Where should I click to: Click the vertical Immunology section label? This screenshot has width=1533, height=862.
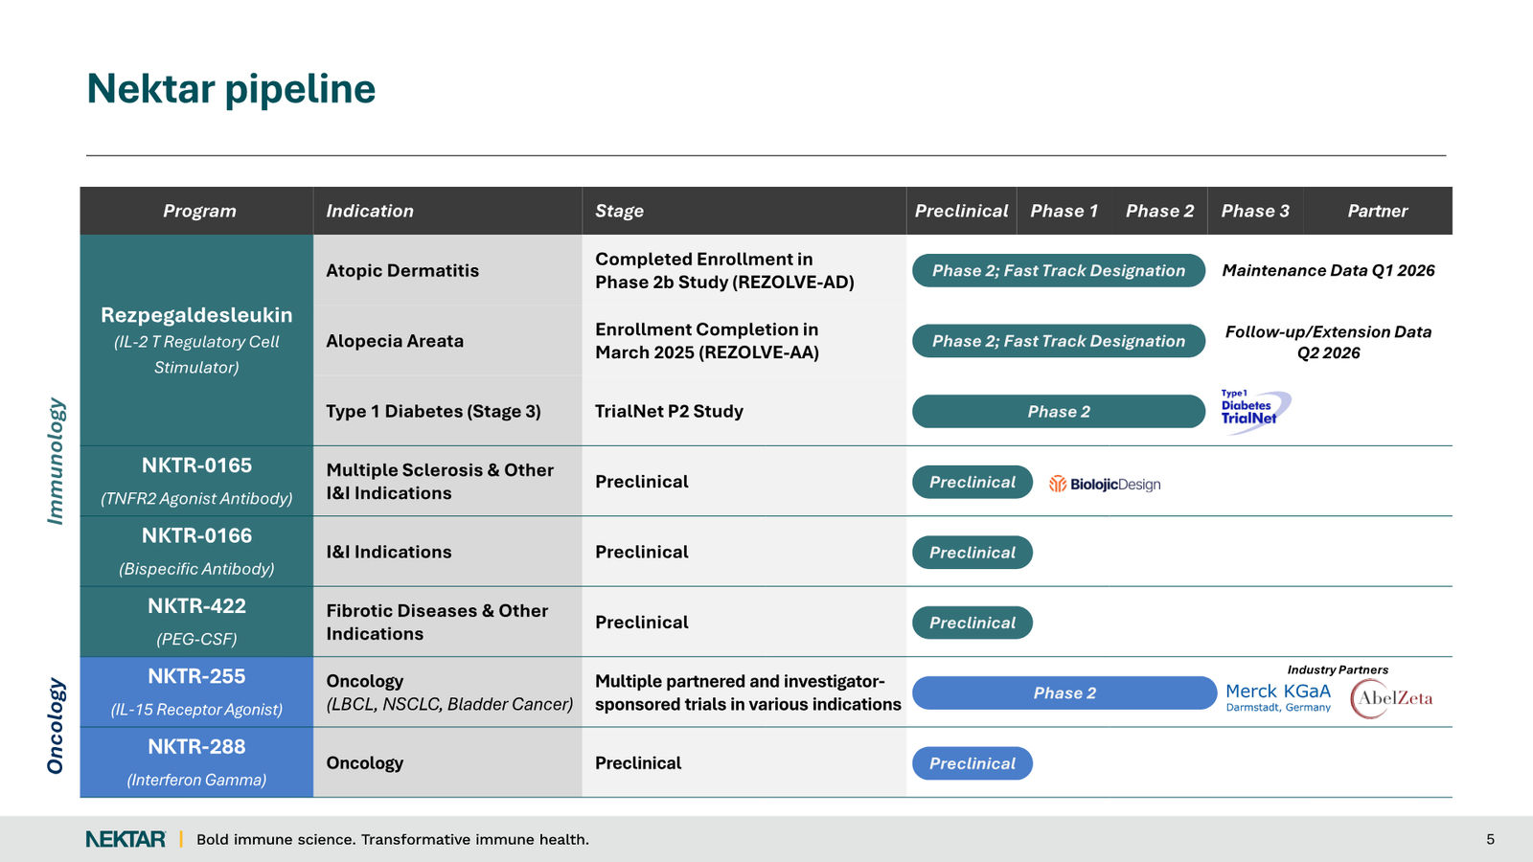56,461
